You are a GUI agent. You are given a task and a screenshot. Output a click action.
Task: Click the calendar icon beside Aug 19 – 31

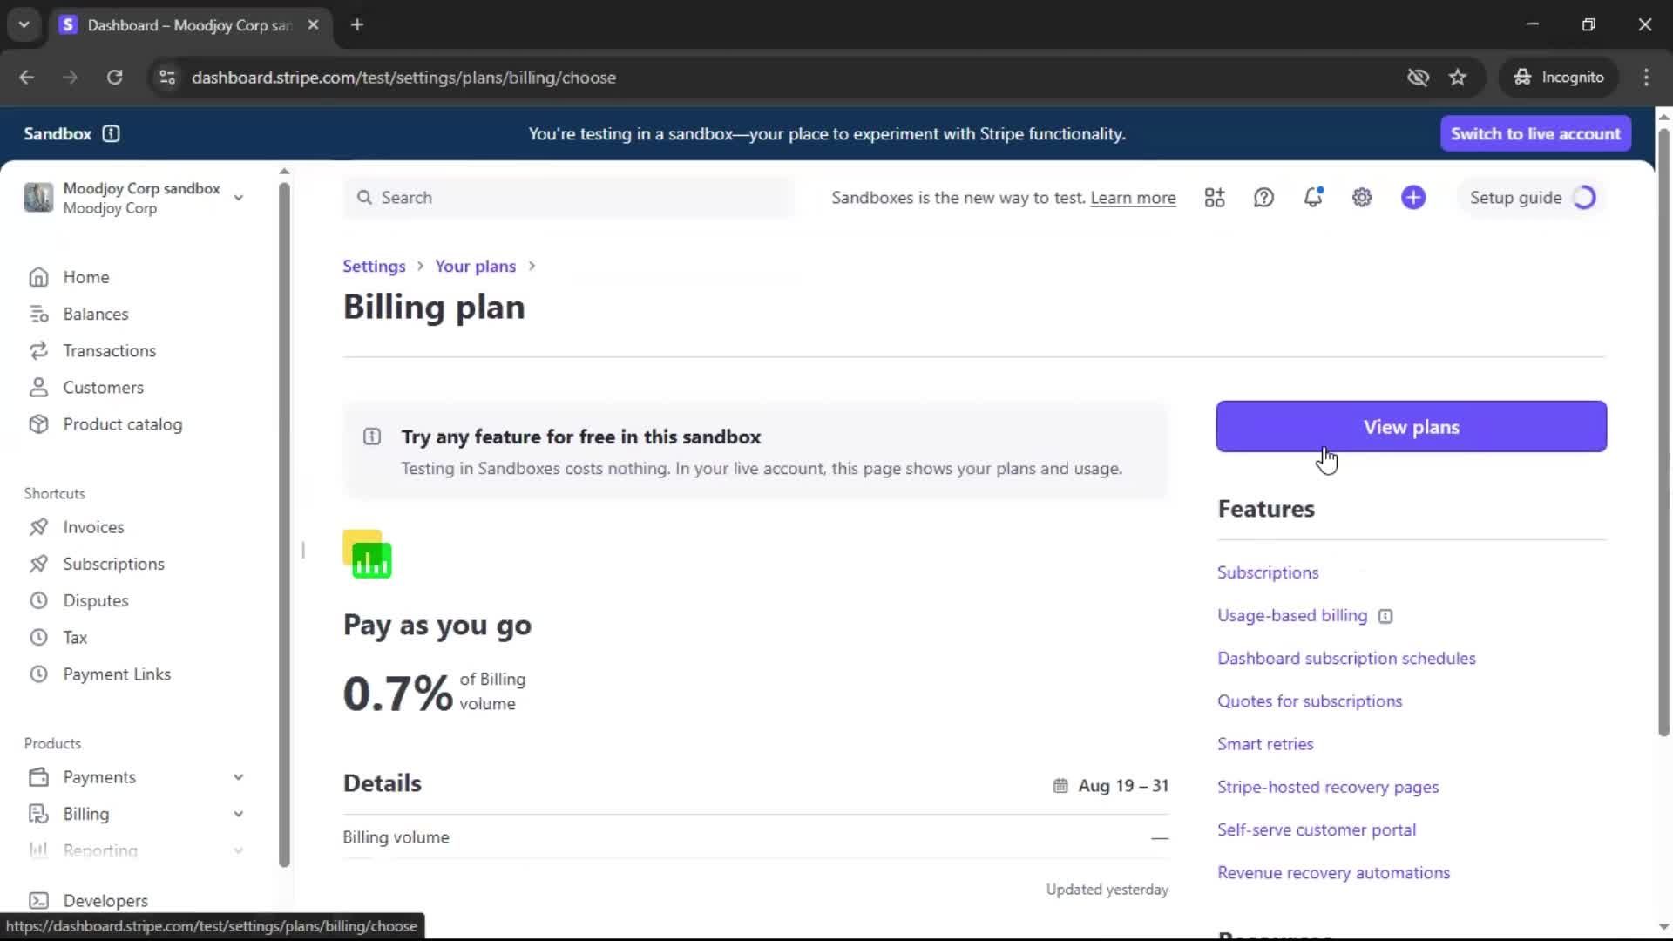click(1060, 786)
